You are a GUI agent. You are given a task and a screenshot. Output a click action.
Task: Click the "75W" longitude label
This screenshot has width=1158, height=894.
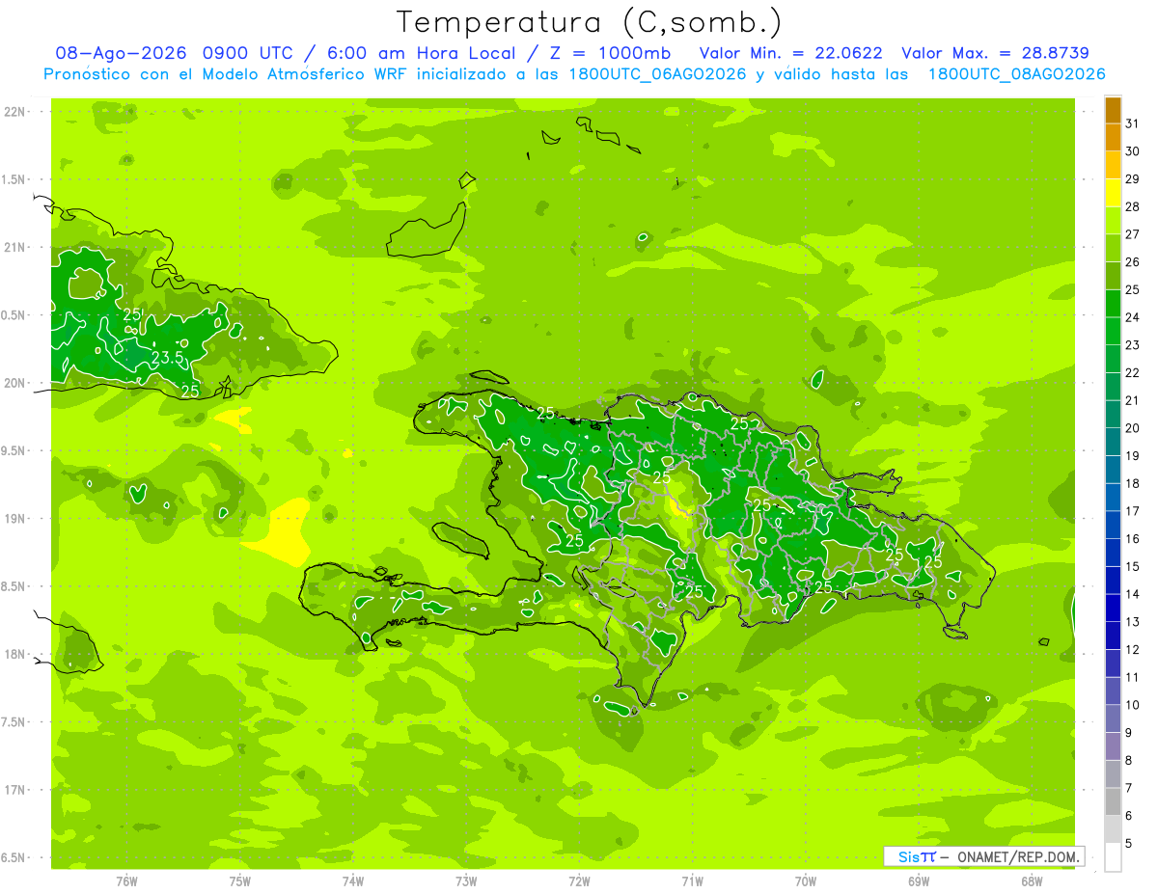pos(240,880)
